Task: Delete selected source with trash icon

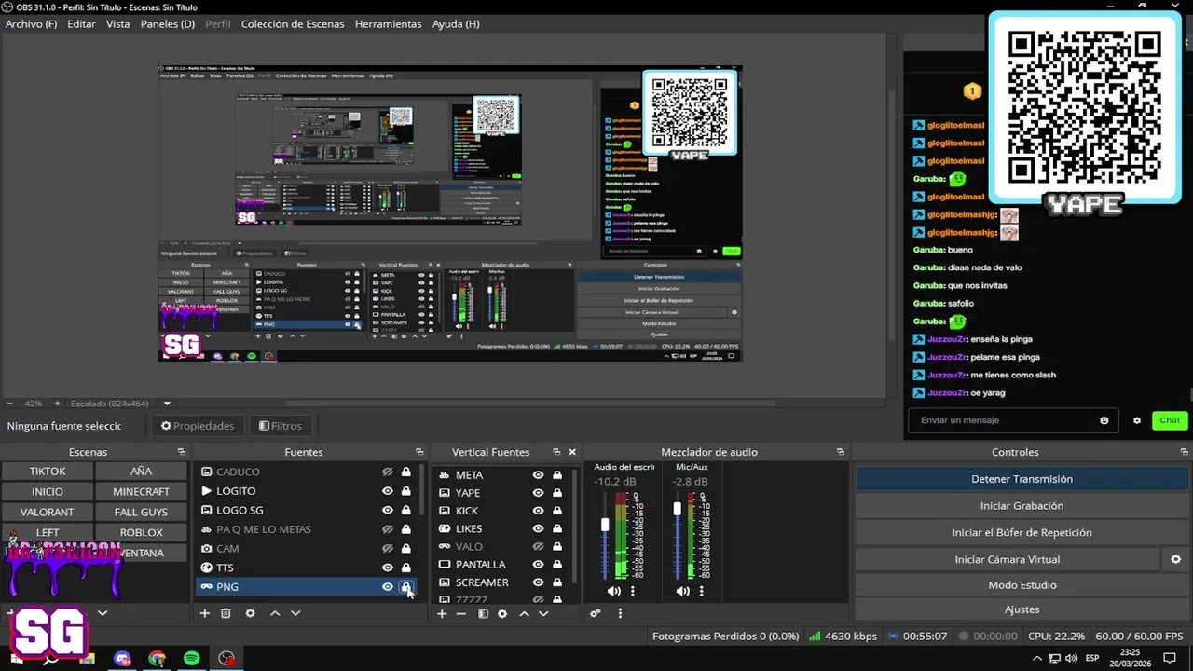Action: [x=226, y=613]
